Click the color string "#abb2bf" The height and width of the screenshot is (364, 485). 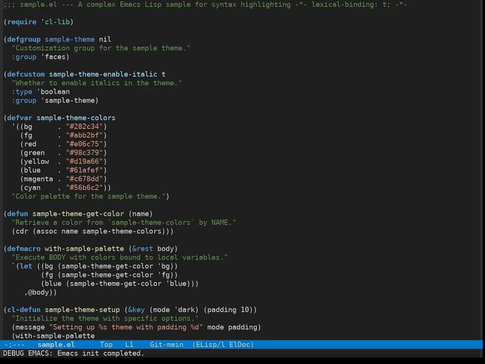tap(84, 135)
